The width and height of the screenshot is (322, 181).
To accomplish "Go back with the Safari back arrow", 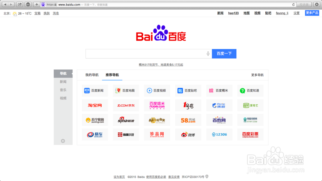I will pos(5,4).
